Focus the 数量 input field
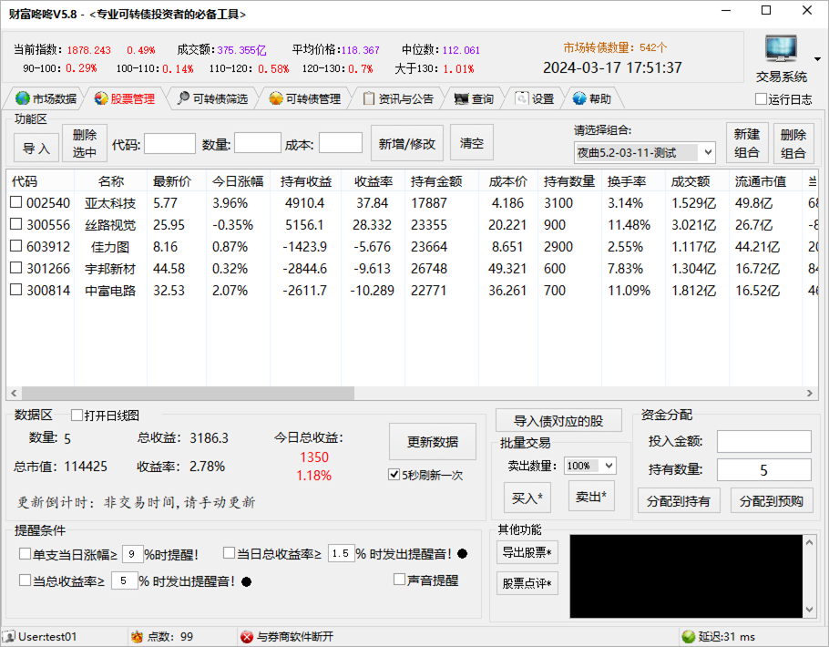The height and width of the screenshot is (647, 829). click(x=258, y=143)
